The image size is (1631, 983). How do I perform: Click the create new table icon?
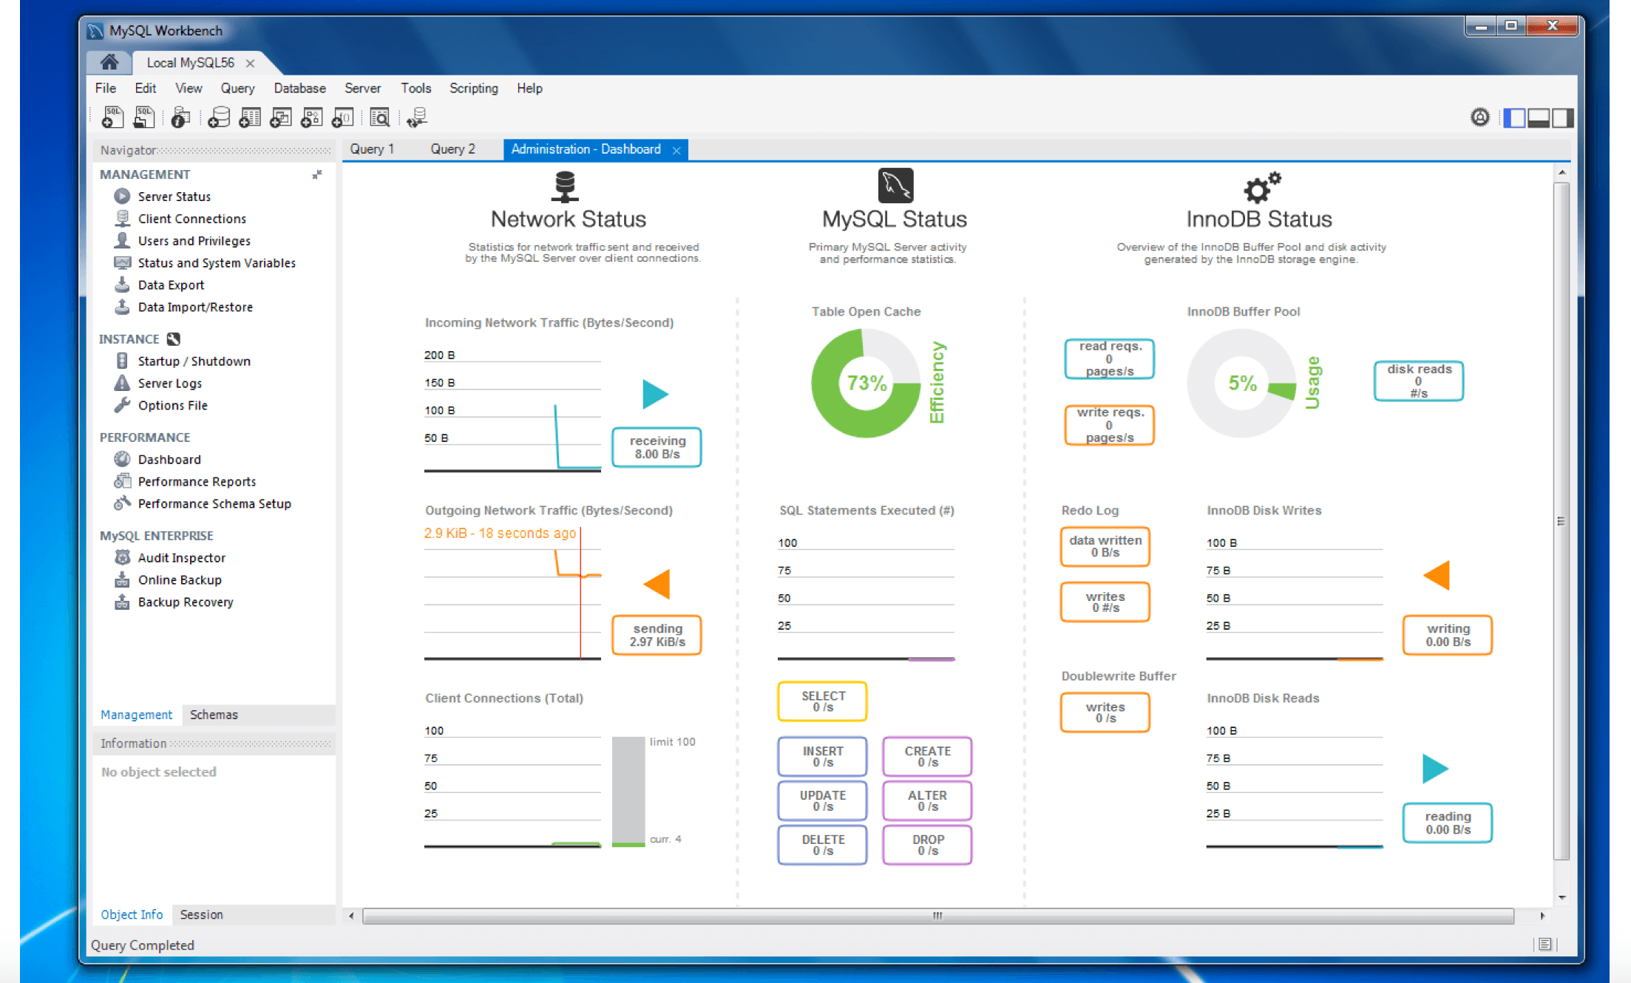coord(250,118)
